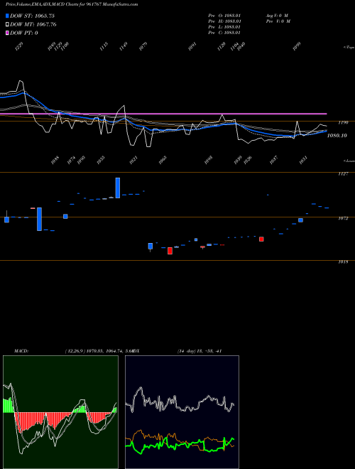The width and height of the screenshot is (355, 469).
Task: Click the '<-Lows' marker label
Action: click(x=349, y=161)
